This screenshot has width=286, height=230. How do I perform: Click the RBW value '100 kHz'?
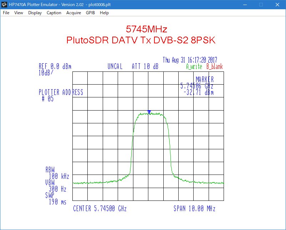point(59,176)
